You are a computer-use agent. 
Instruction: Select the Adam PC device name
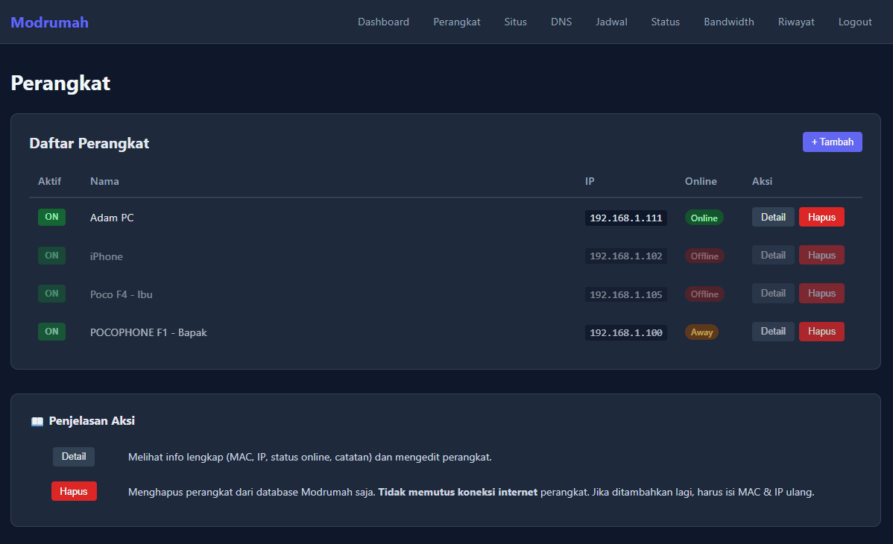[x=112, y=218]
